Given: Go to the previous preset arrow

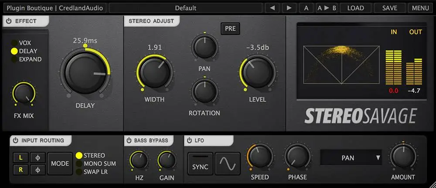Looking at the screenshot, I should pyautogui.click(x=272, y=8).
